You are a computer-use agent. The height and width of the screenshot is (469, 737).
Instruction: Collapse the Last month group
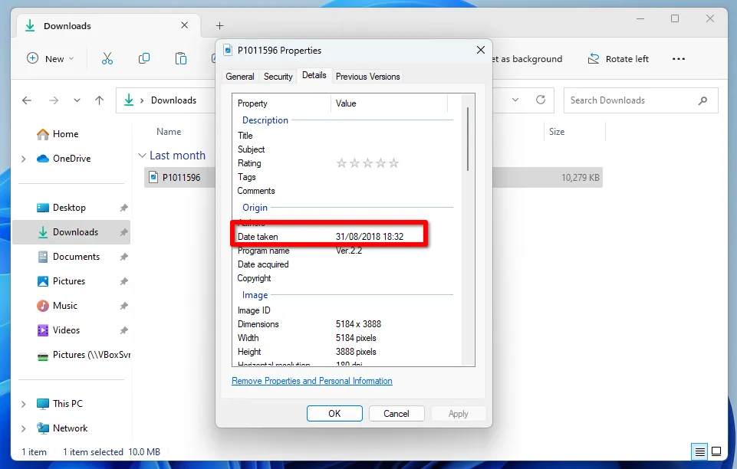point(143,155)
